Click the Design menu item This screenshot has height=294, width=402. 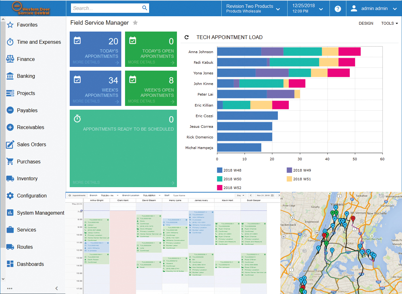(366, 23)
